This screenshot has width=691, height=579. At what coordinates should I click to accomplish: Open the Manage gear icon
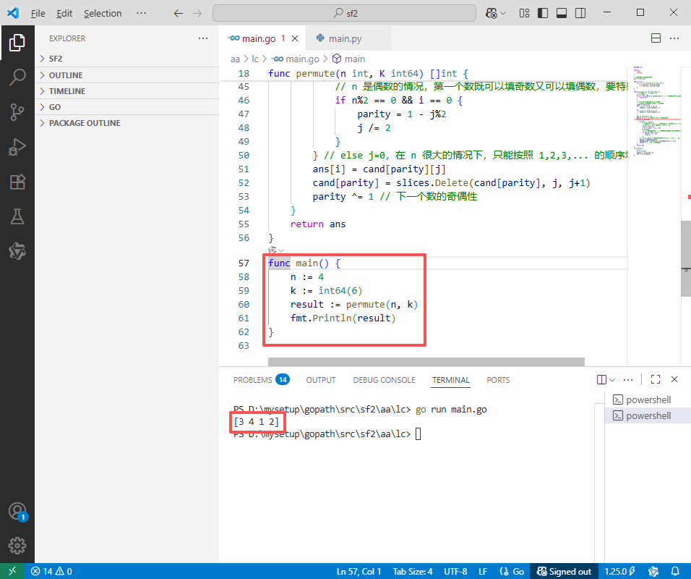pyautogui.click(x=17, y=546)
